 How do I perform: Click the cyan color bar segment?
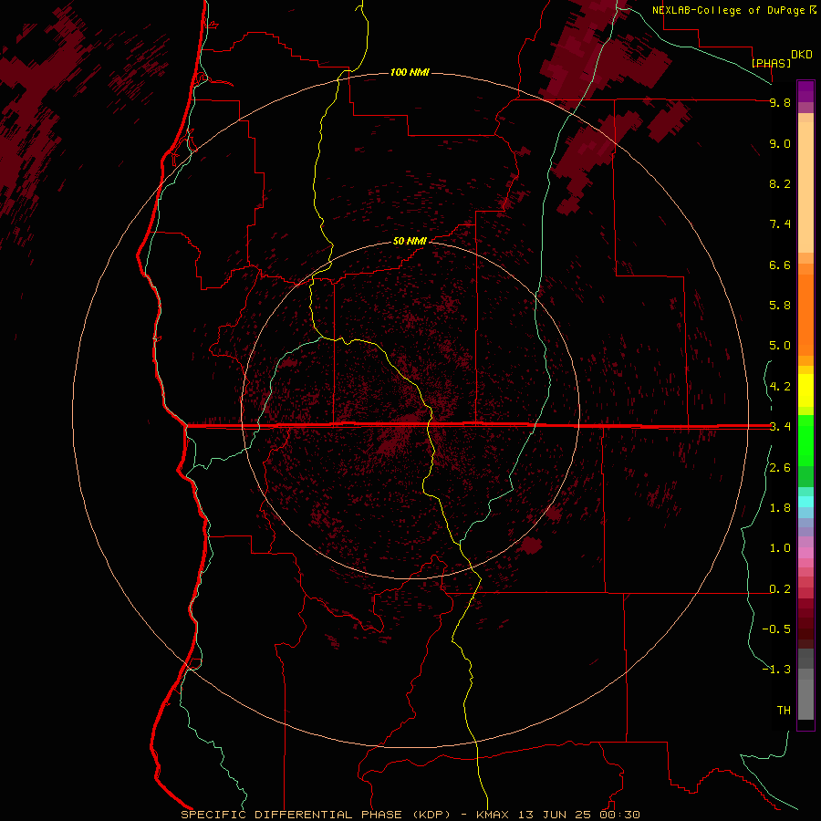click(805, 502)
